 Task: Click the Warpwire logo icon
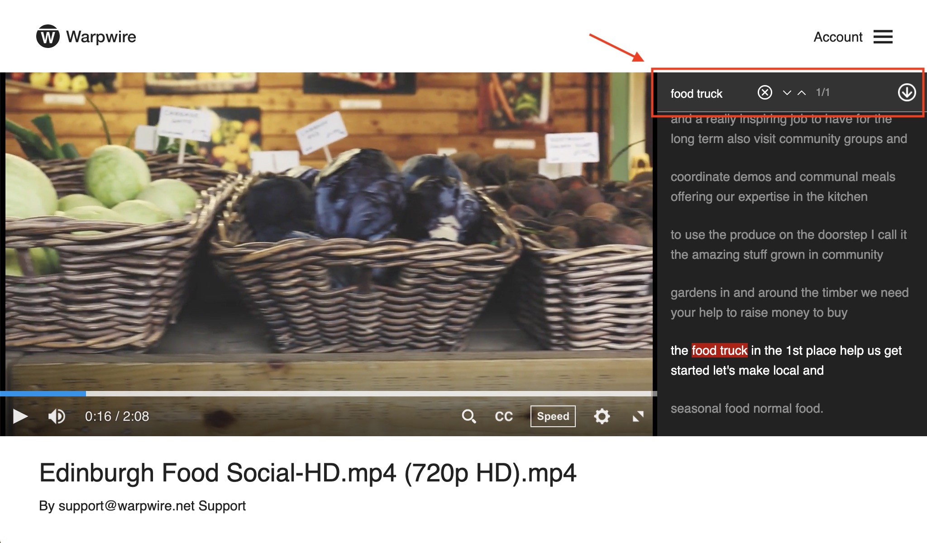tap(48, 37)
